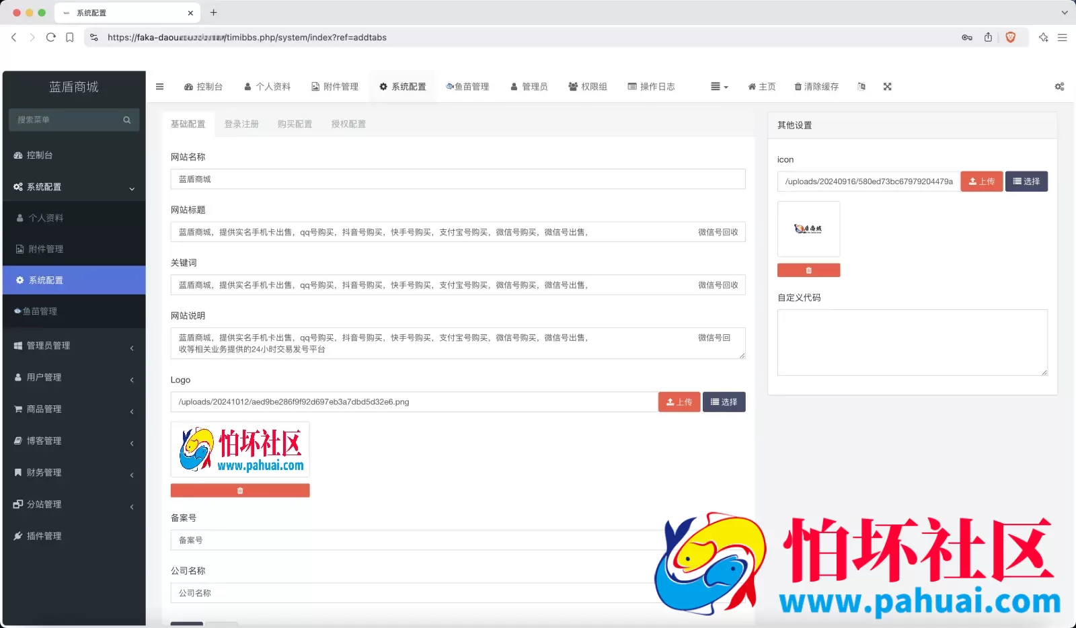Click the 网站名称 input field
Screen dimensions: 1076x628
458,179
